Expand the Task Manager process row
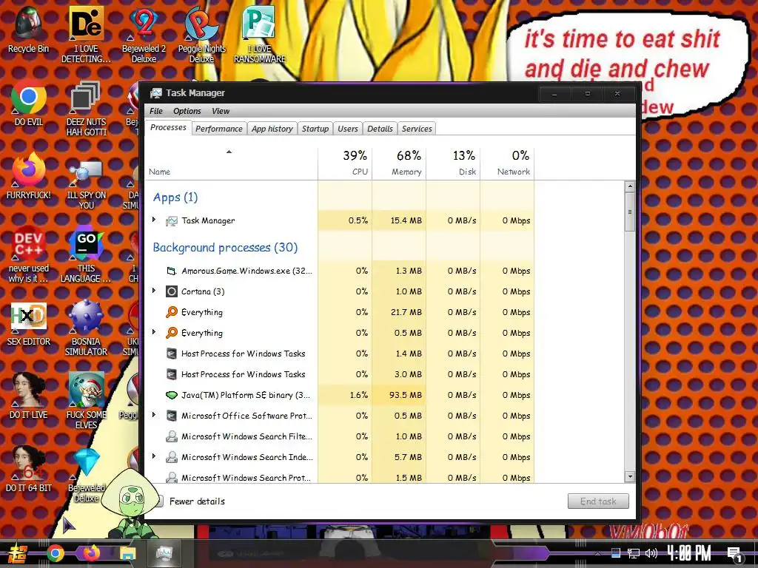Viewport: 758px width, 568px height. (154, 220)
